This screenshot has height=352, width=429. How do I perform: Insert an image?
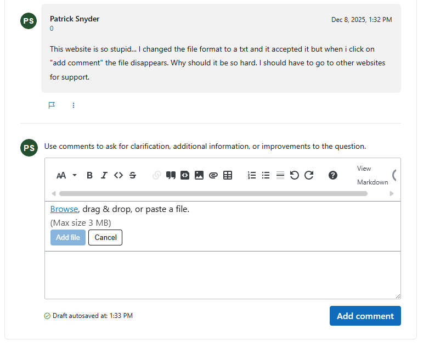[x=199, y=175]
